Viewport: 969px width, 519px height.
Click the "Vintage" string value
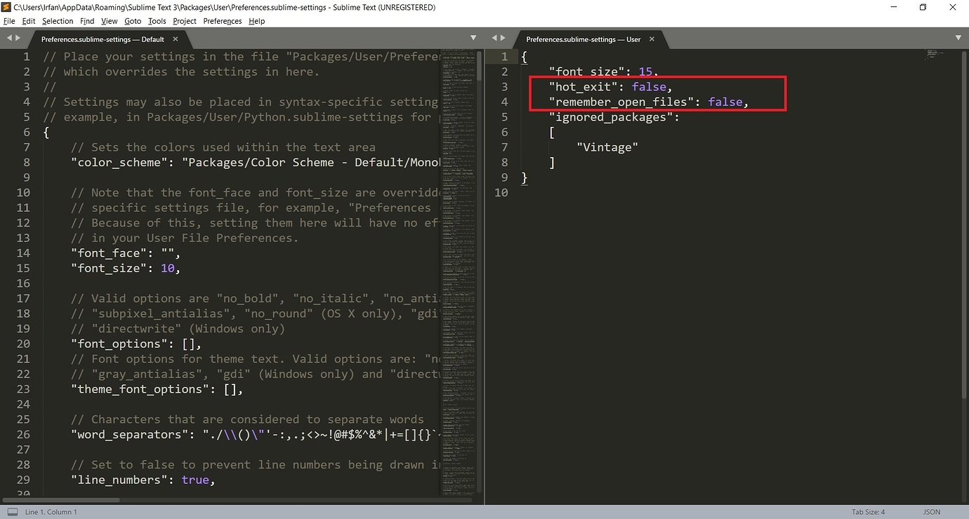607,147
